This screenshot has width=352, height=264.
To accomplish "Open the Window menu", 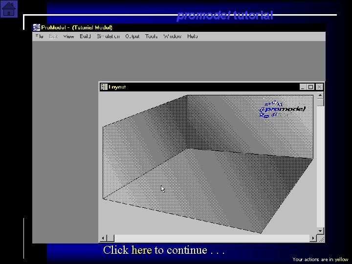I will (173, 36).
